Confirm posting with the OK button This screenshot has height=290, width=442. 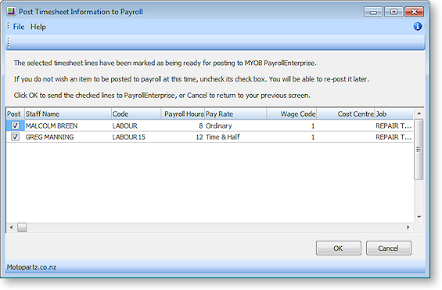(x=338, y=248)
